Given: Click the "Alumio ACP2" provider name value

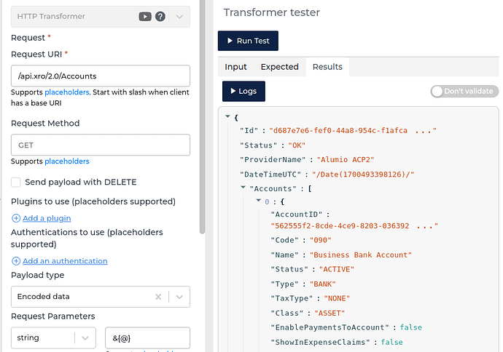Looking at the screenshot, I should click(346, 160).
